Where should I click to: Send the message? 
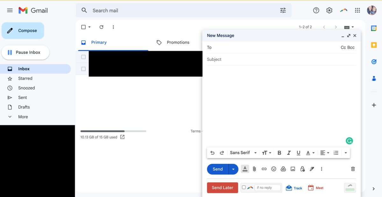tap(218, 169)
